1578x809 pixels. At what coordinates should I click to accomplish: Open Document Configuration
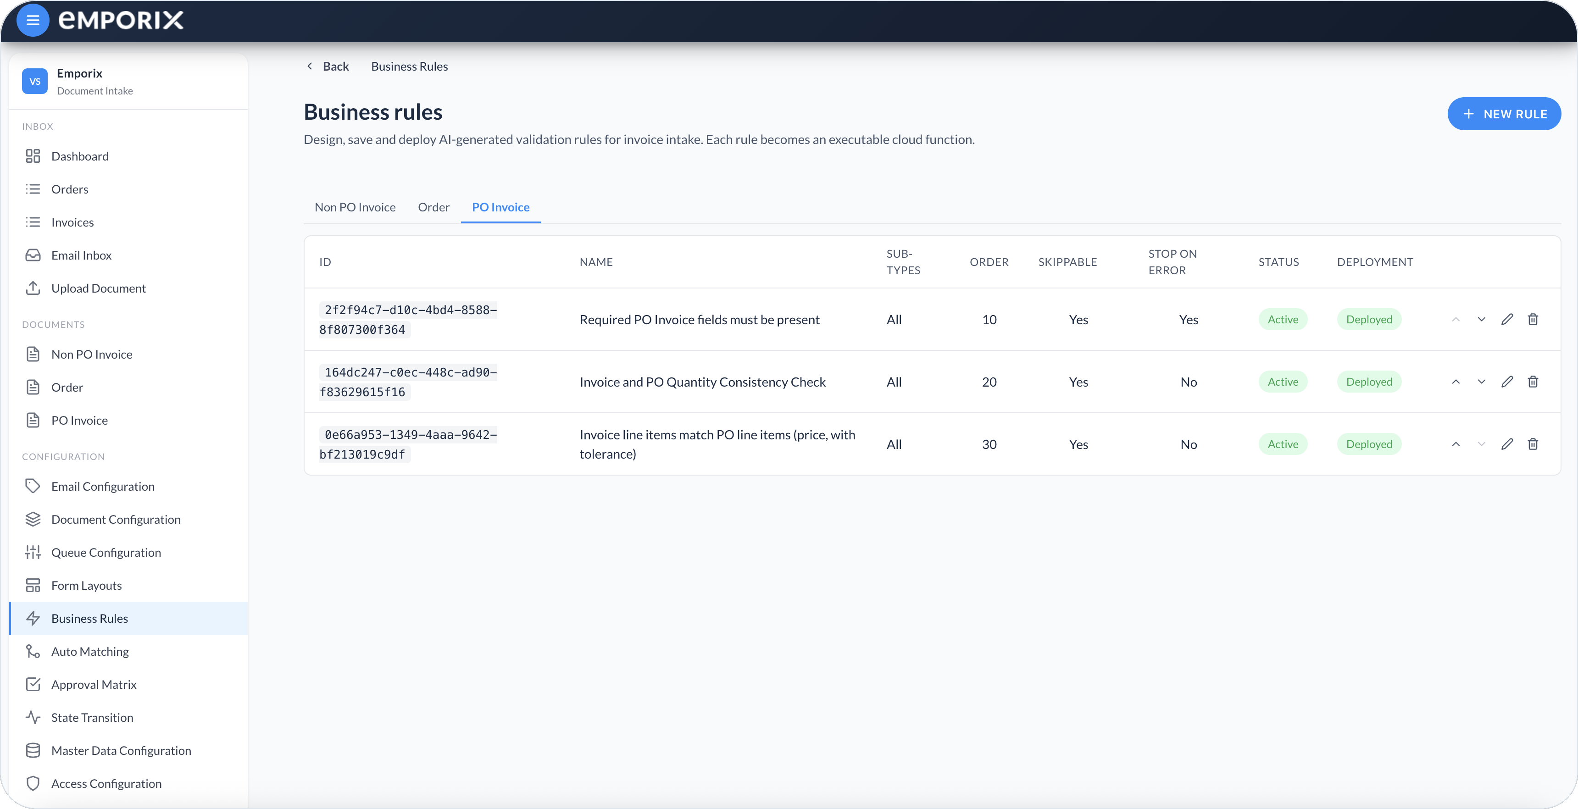[128, 519]
